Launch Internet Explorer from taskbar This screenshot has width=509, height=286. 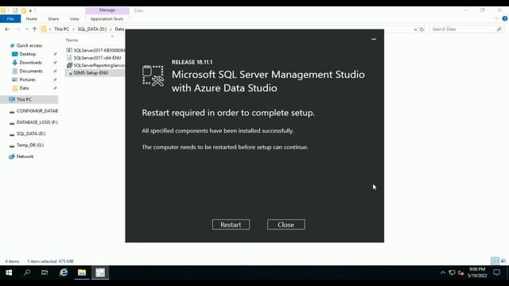64,272
